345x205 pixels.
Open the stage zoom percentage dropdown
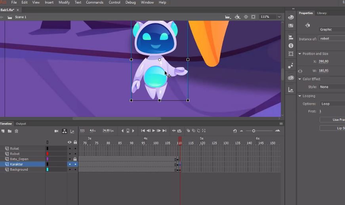click(x=279, y=17)
